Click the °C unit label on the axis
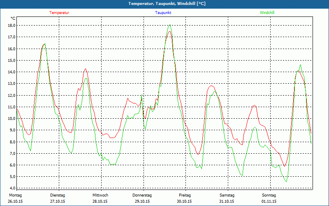The width and height of the screenshot is (329, 206). 13,19
